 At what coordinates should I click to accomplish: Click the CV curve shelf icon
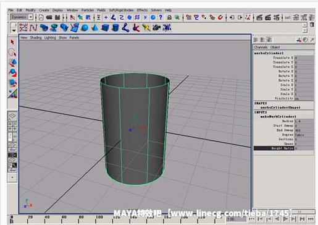23,27
